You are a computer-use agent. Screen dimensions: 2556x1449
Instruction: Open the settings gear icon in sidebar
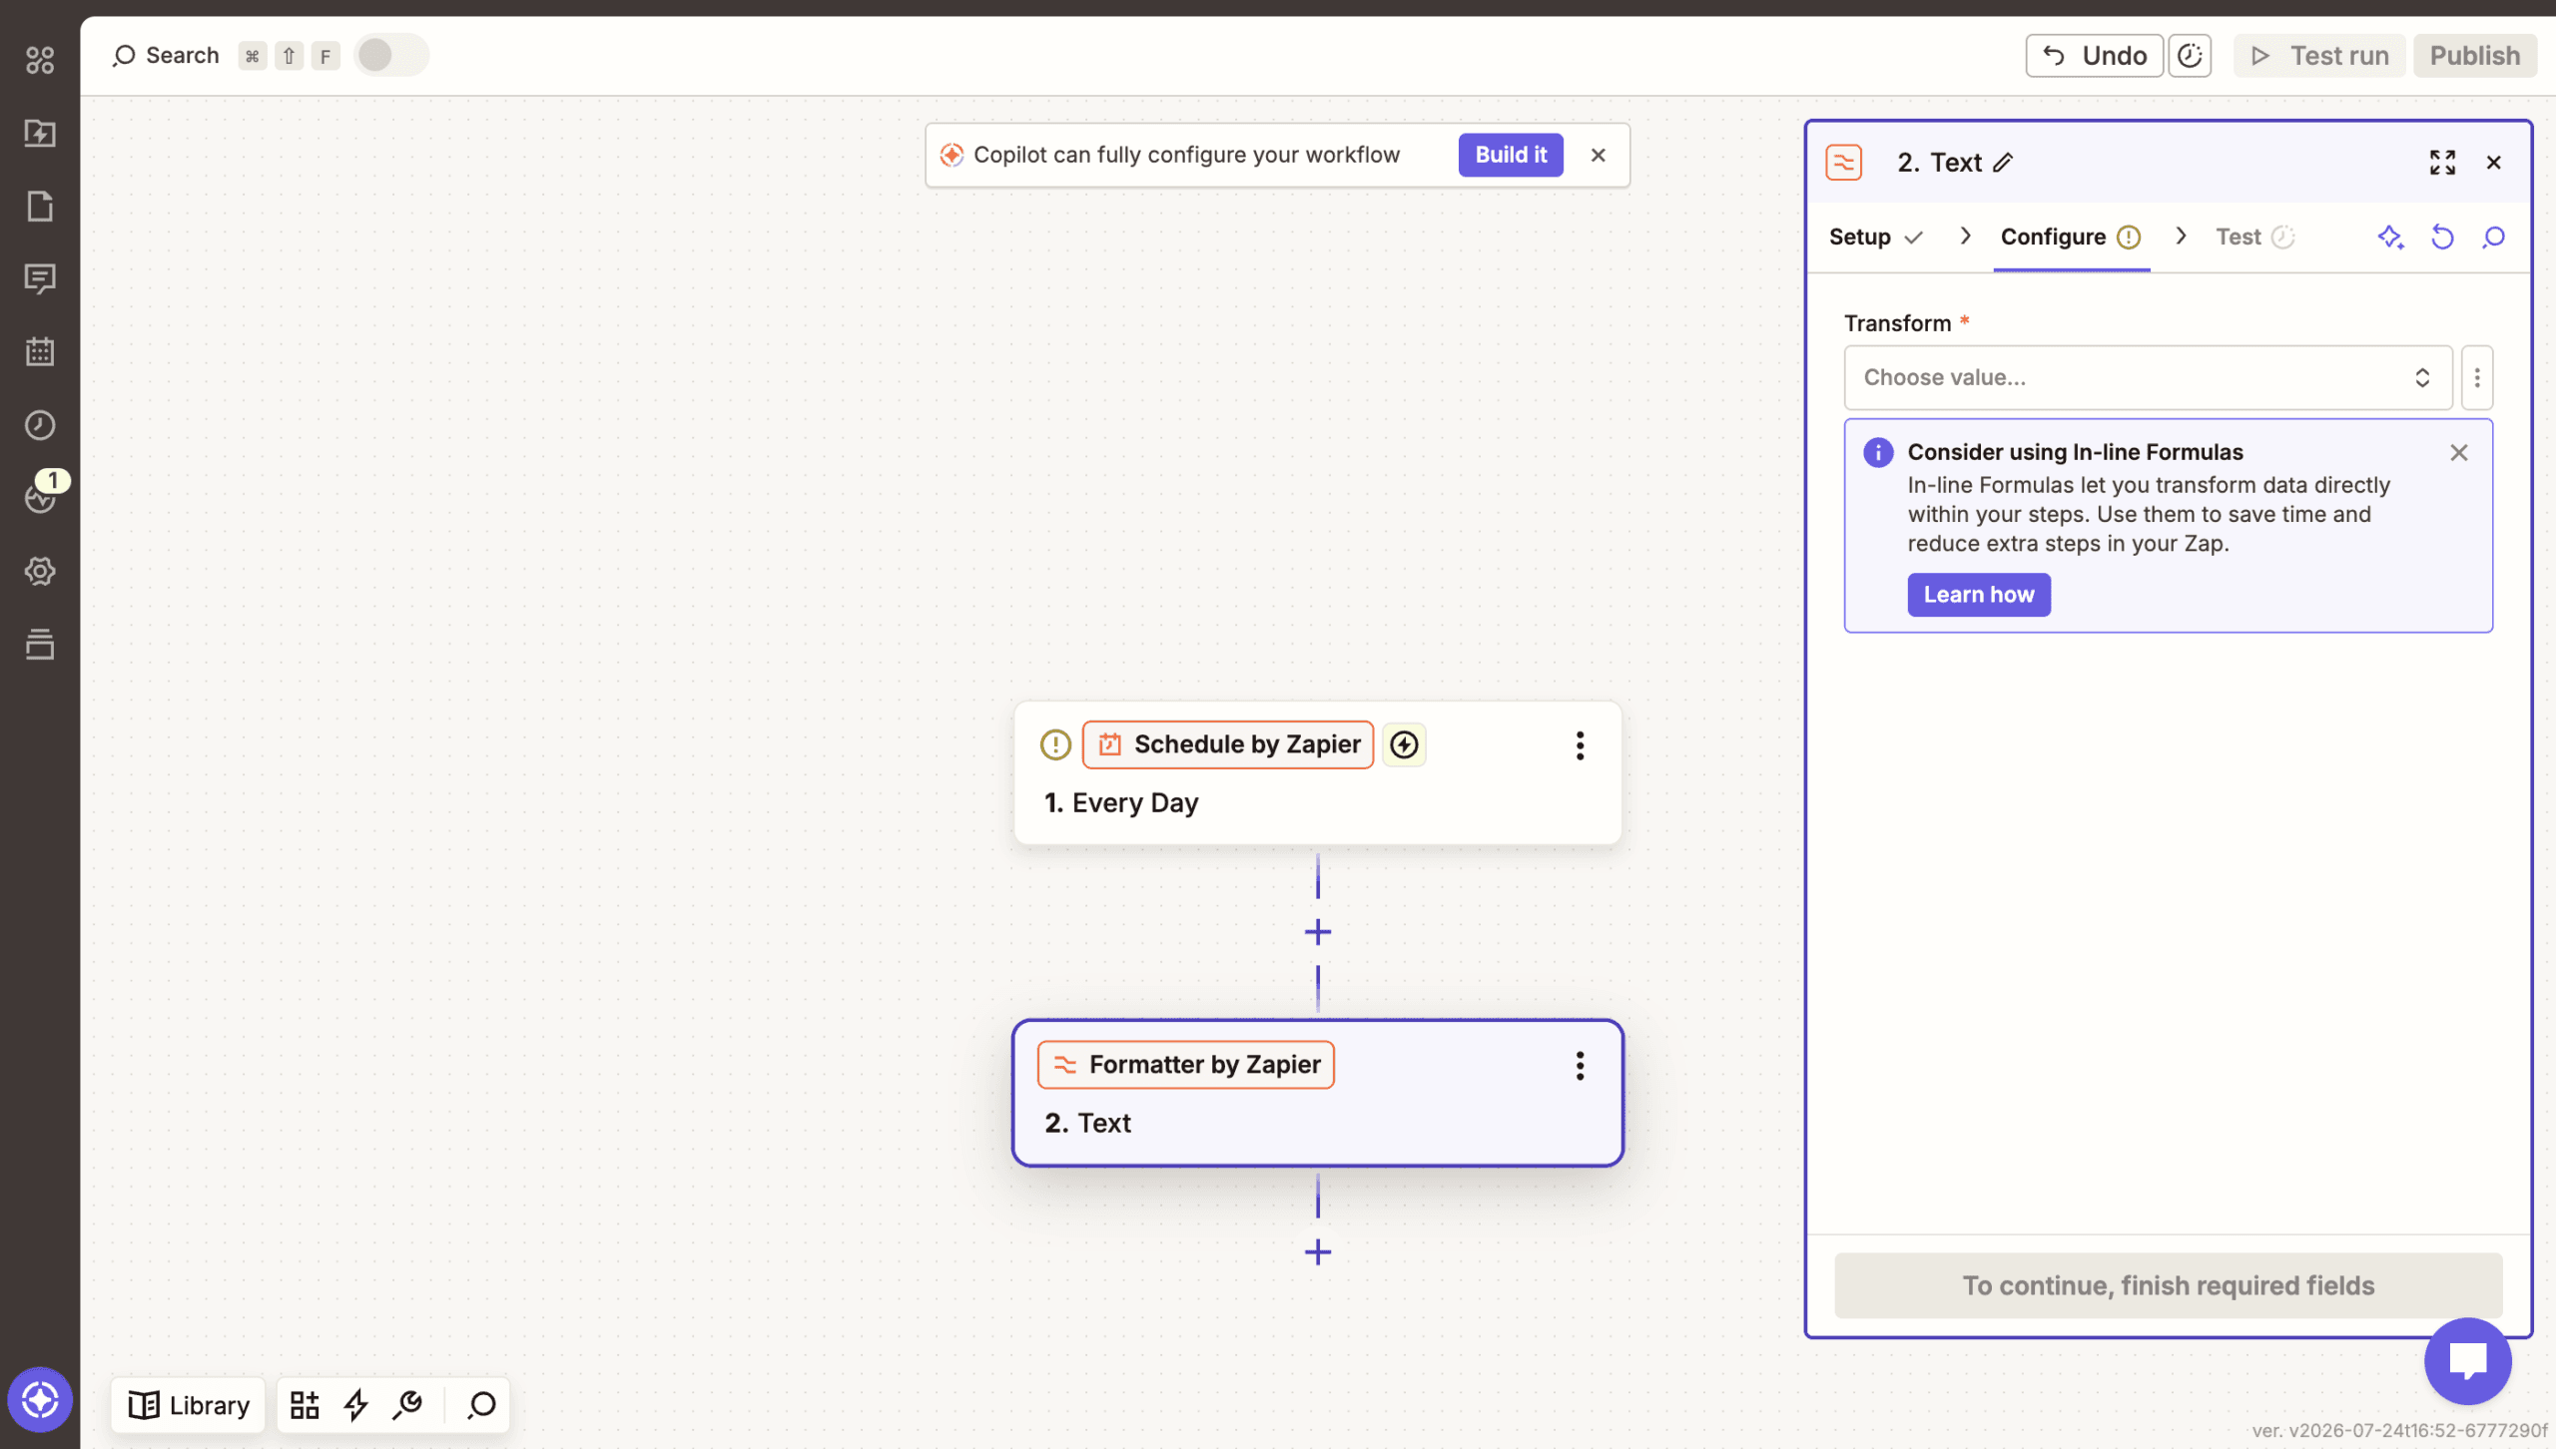click(x=40, y=571)
